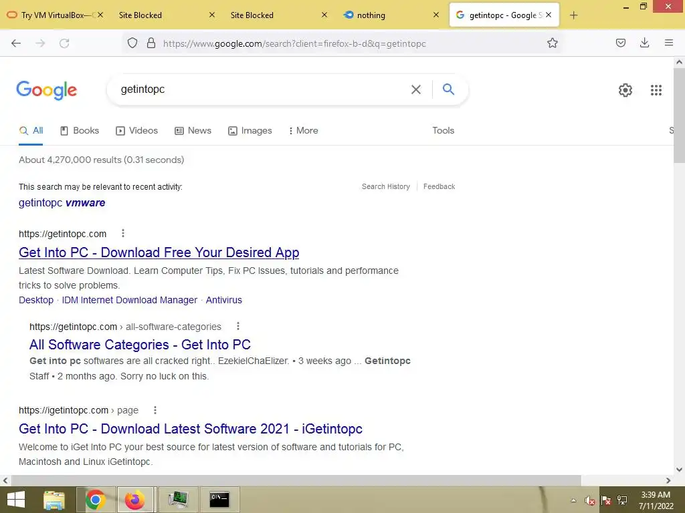Open the muted volume tray icon
The width and height of the screenshot is (685, 513).
click(x=589, y=501)
